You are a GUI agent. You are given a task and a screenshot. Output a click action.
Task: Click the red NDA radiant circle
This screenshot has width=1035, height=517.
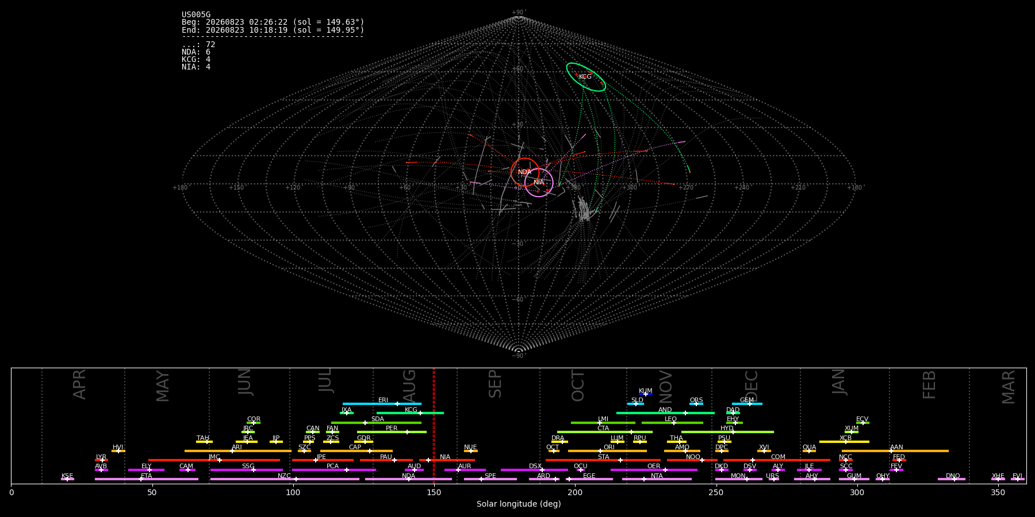tap(525, 172)
